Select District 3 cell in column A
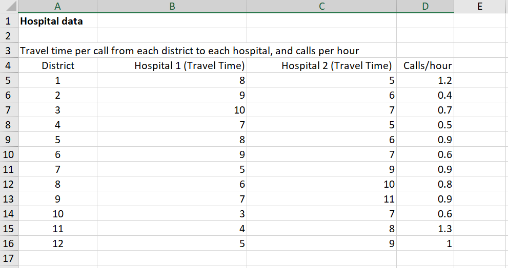 pyautogui.click(x=57, y=110)
